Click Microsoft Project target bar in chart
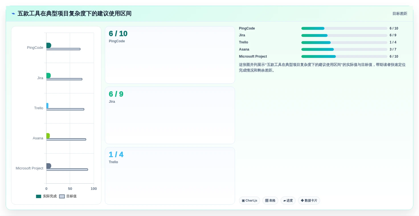 pos(67,169)
